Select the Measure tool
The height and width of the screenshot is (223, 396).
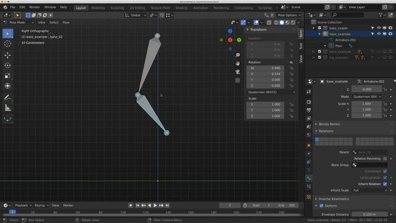7,108
